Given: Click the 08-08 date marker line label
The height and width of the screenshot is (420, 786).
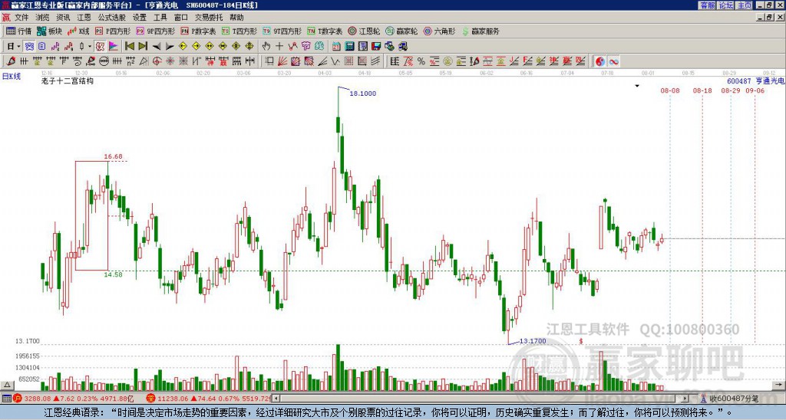Looking at the screenshot, I should 669,90.
